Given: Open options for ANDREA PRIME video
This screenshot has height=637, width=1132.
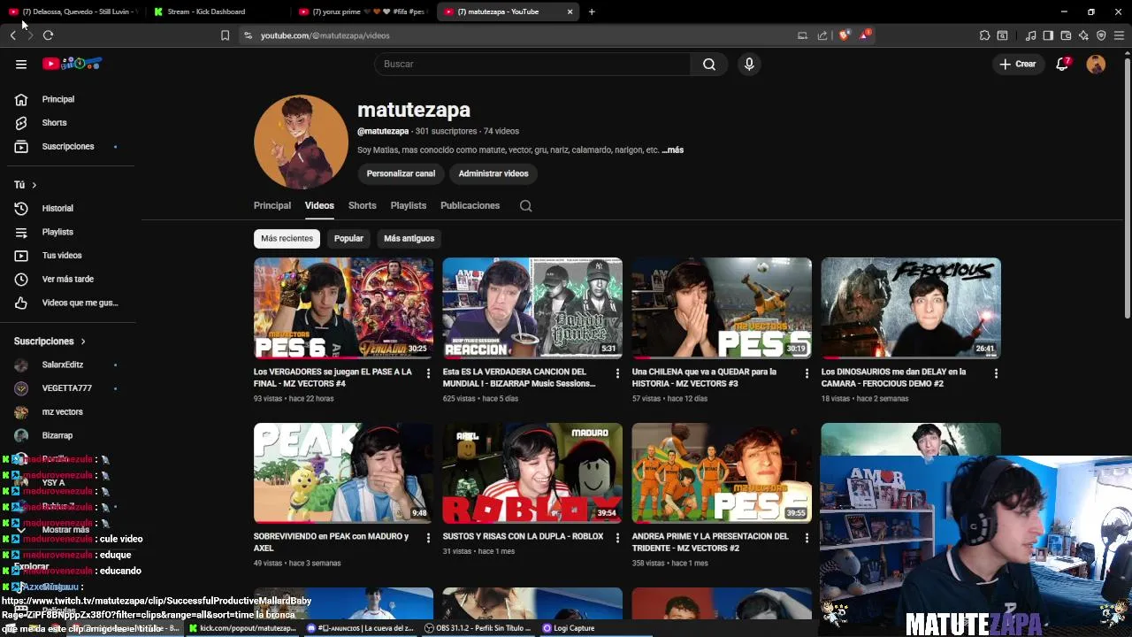Looking at the screenshot, I should 807,538.
